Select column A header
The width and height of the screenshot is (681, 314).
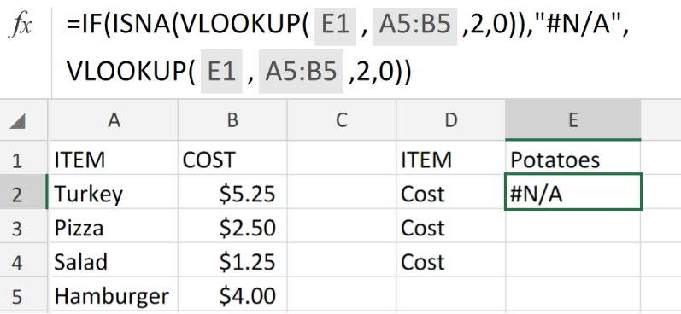[114, 120]
